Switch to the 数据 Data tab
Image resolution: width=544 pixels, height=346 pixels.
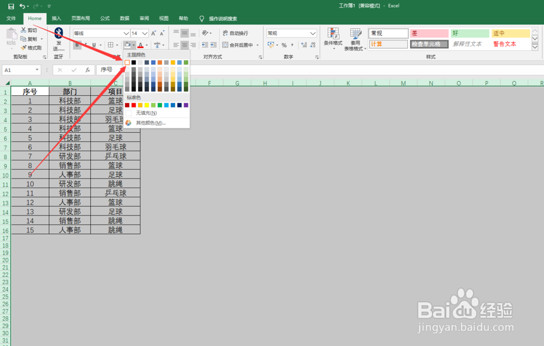(x=124, y=18)
